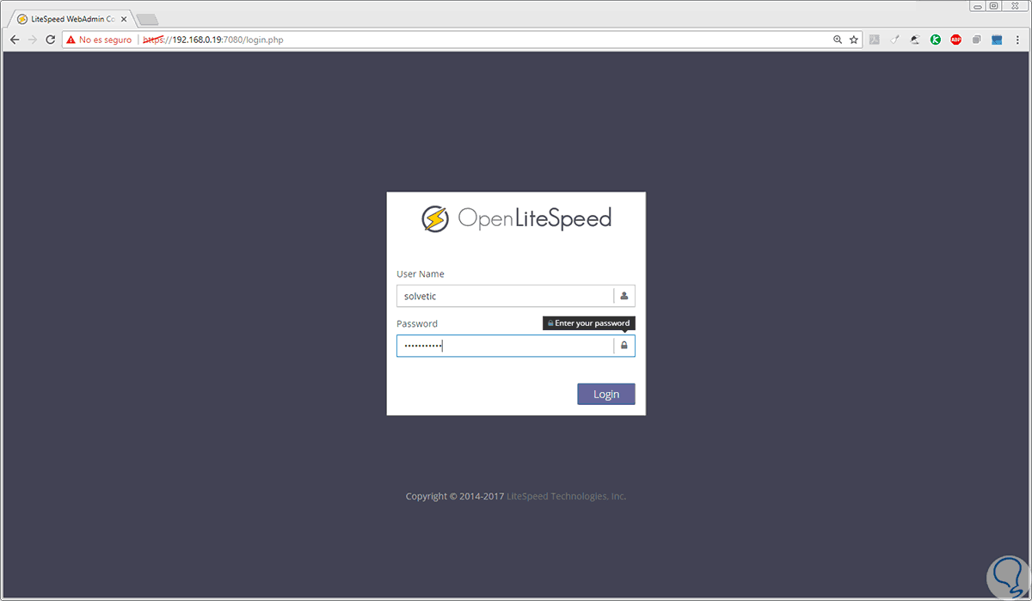Click the grey brush extension icon
Viewport: 1032px width, 601px height.
[x=894, y=40]
